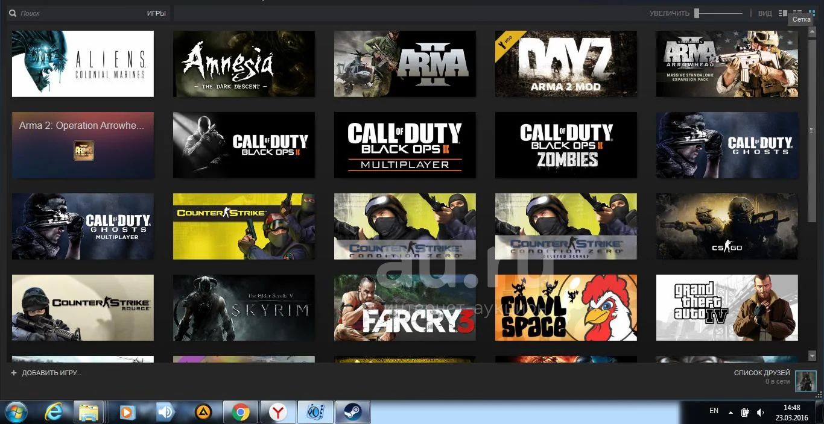Image resolution: width=824 pixels, height=424 pixels.
Task: Open Windows Media Player taskbar icon
Action: click(127, 413)
